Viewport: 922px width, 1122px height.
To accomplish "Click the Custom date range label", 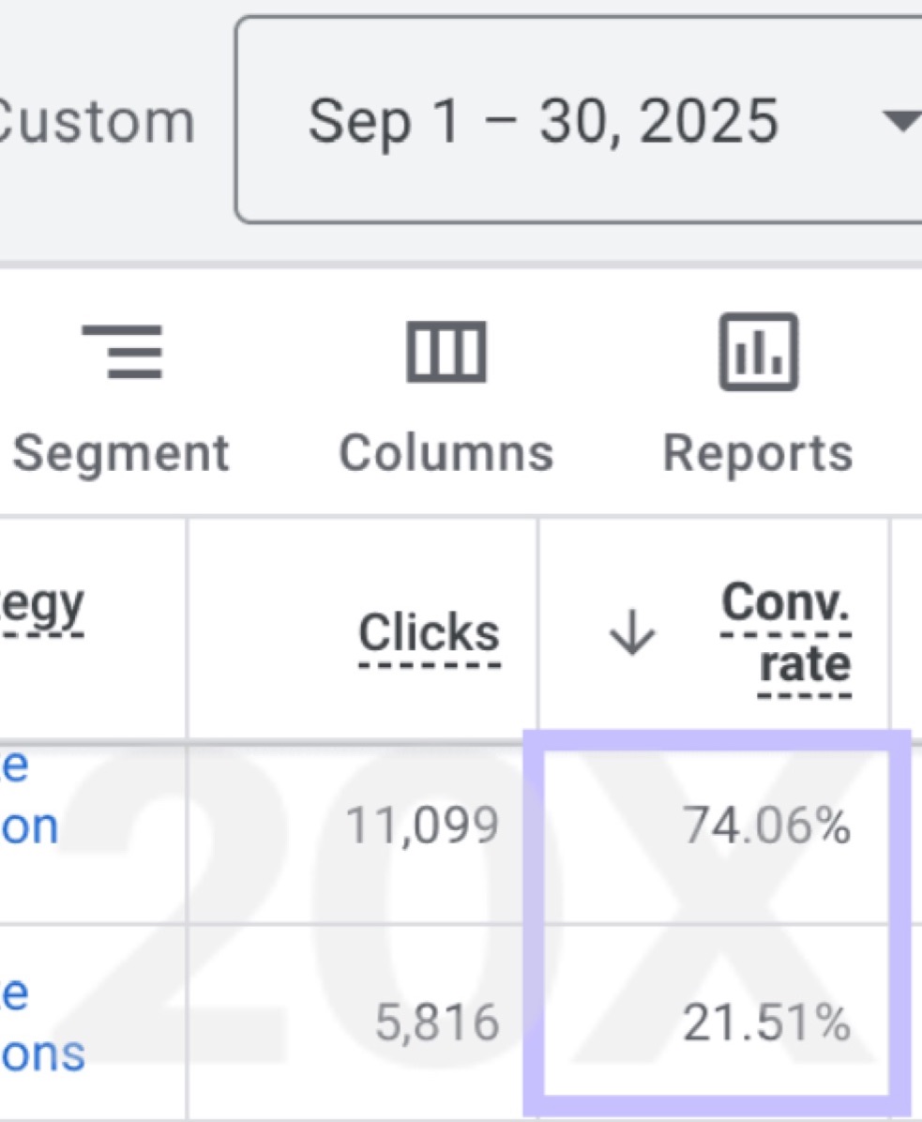I will pos(94,121).
